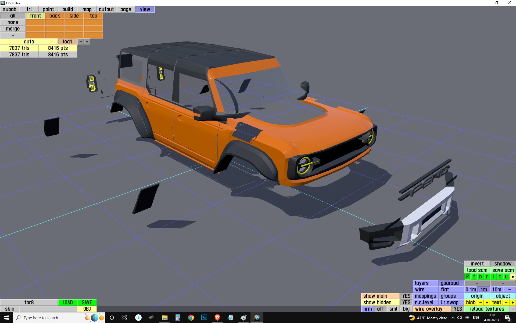This screenshot has height=323, width=516.
Task: Select the front view preset
Action: click(x=35, y=16)
